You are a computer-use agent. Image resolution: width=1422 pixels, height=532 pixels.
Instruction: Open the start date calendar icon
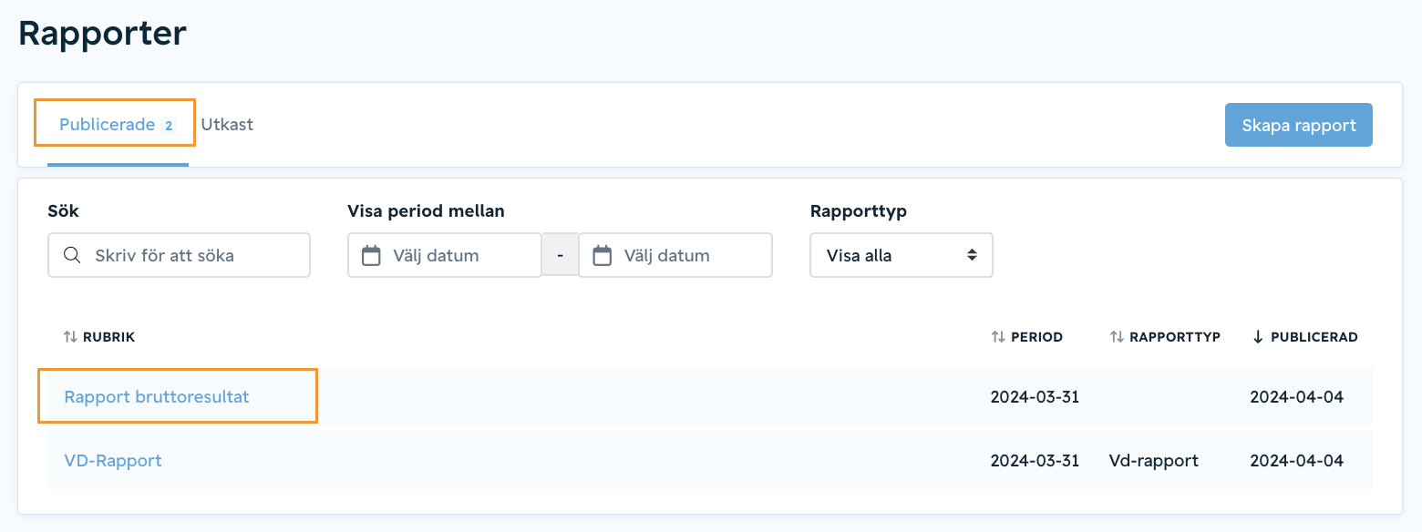point(371,255)
